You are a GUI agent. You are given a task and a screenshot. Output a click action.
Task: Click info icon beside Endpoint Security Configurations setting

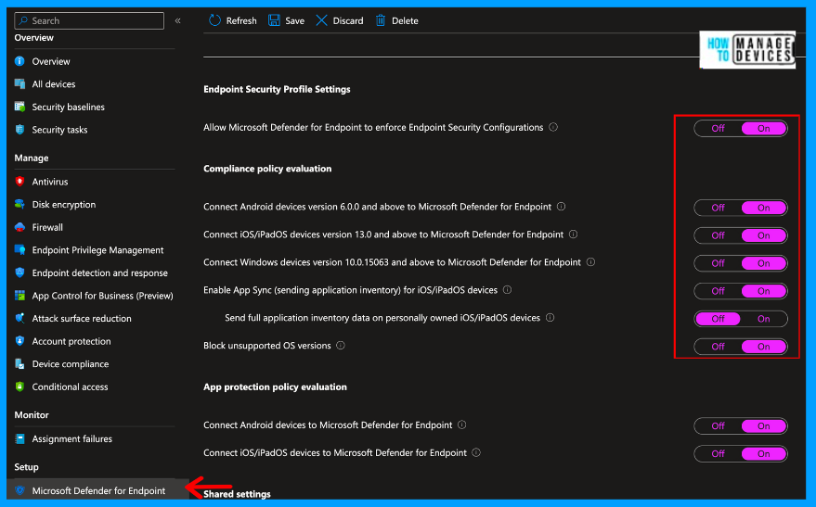553,127
